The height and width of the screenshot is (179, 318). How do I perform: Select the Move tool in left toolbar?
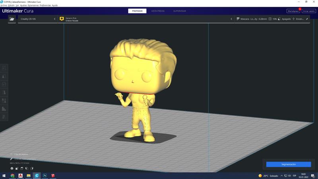point(4,68)
